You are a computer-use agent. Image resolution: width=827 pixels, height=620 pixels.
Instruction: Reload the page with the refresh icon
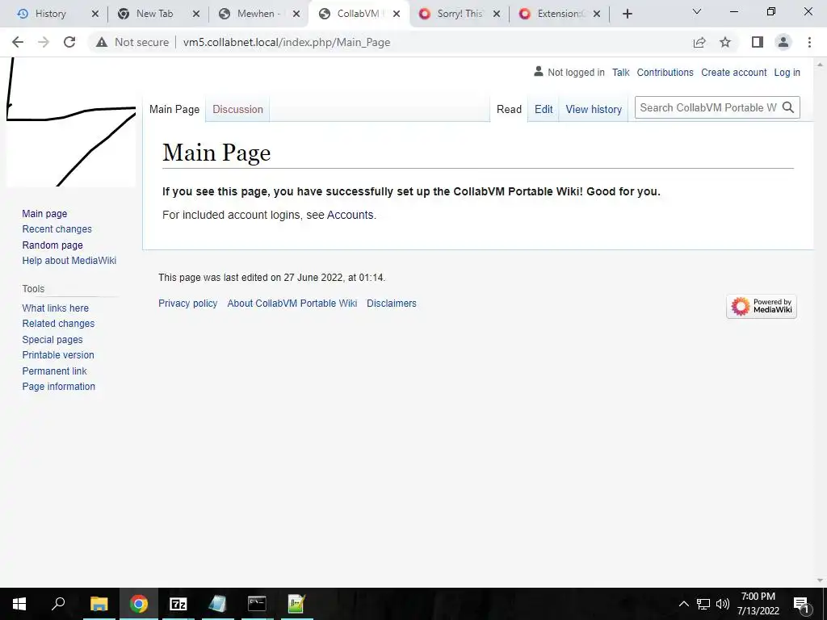click(x=69, y=42)
